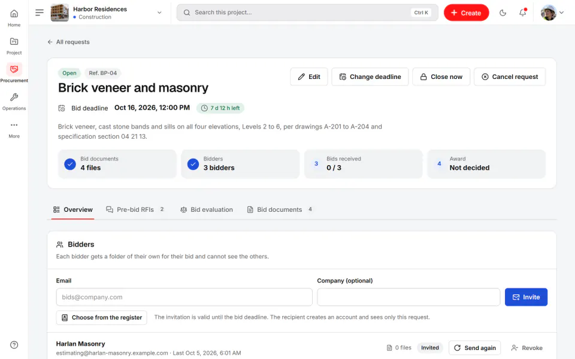
Task: Expand the Harbor Residences project switcher
Action: [x=159, y=13]
